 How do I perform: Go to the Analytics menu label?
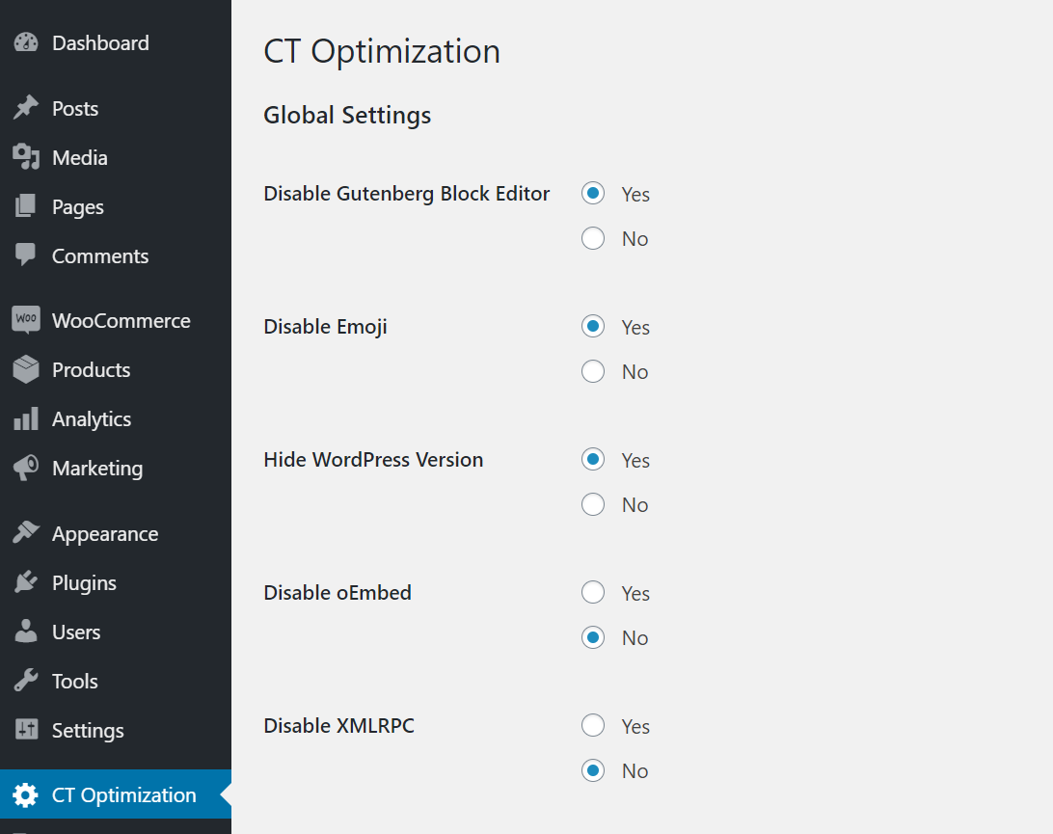click(92, 419)
